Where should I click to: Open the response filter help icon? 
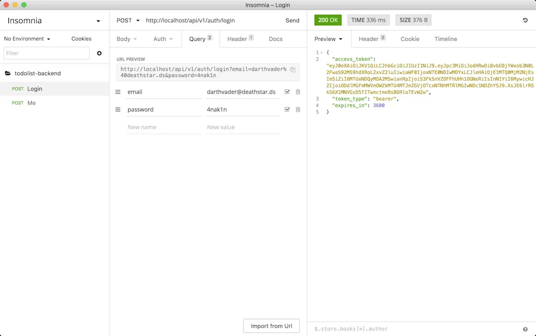[525, 329]
